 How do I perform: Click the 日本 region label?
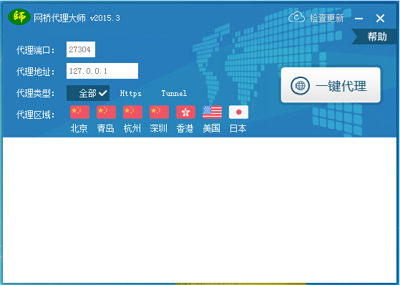238,128
